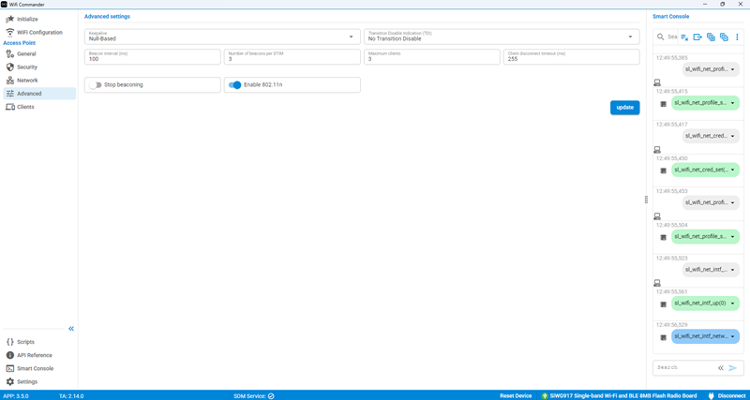Click the chip icon in the 12:49:55,415 entry
The height and width of the screenshot is (400, 750).
click(664, 104)
